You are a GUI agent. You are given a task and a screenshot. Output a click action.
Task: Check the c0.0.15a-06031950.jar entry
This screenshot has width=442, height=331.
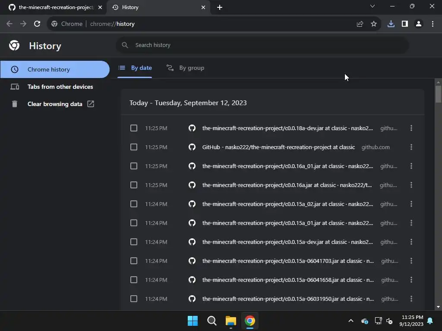click(134, 299)
